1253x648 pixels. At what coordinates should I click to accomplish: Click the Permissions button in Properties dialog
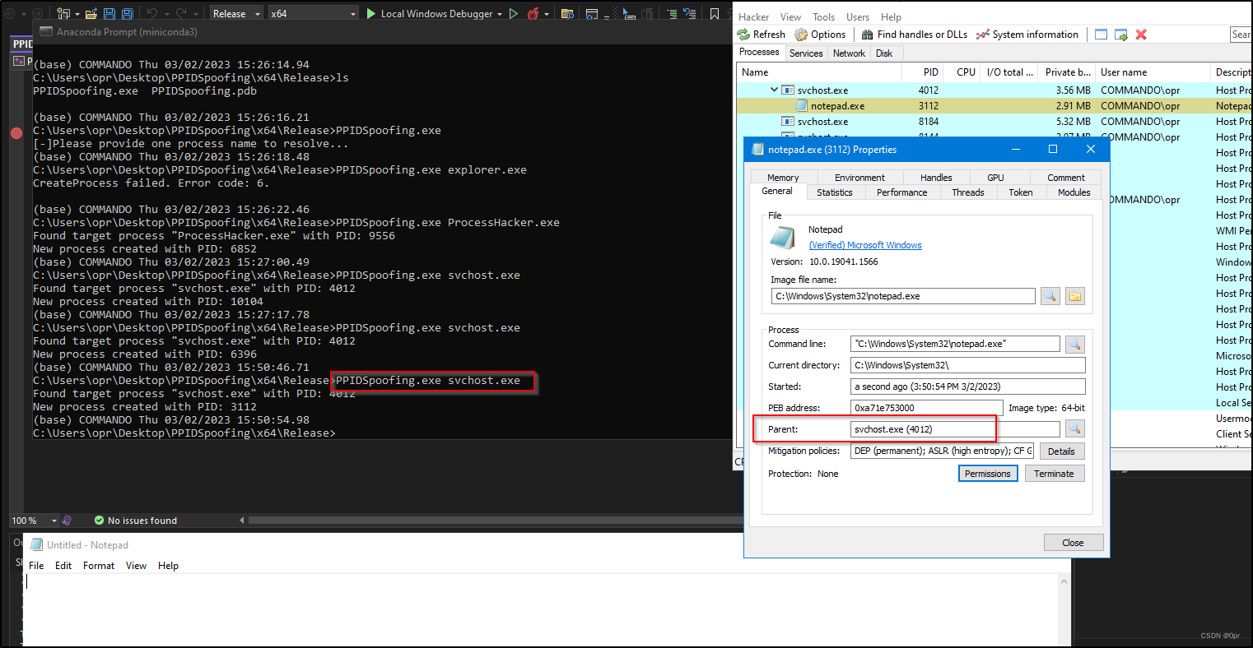pyautogui.click(x=987, y=473)
